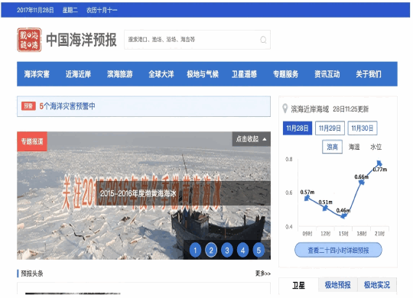
Task: Go to slide 4 in carousel
Action: pyautogui.click(x=243, y=250)
